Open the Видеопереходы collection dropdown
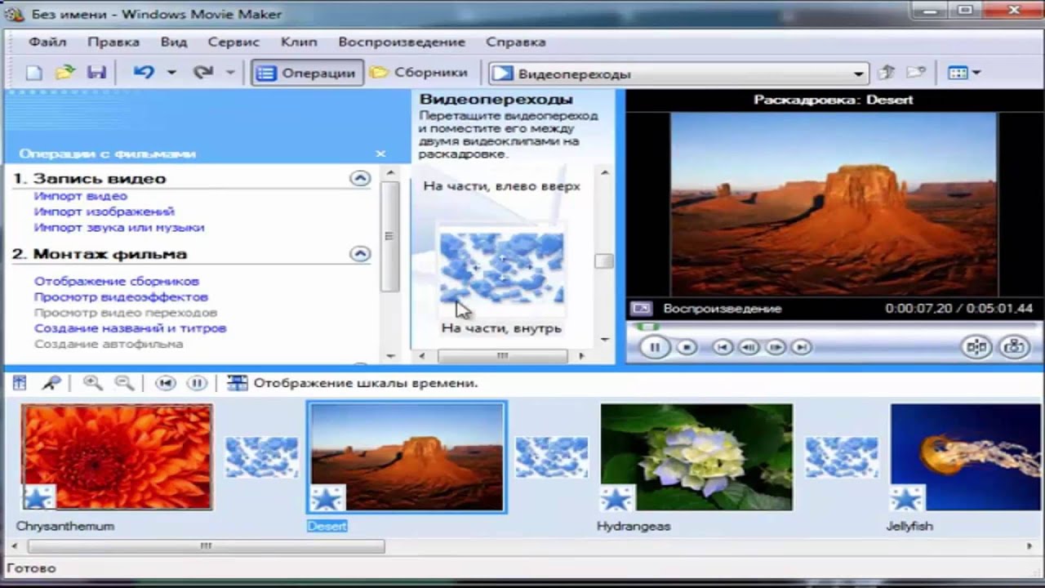 [x=858, y=73]
